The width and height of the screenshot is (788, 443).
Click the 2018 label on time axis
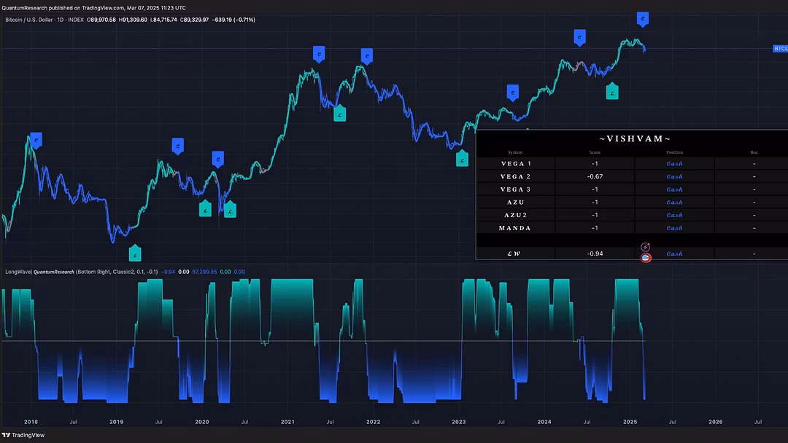pos(31,422)
